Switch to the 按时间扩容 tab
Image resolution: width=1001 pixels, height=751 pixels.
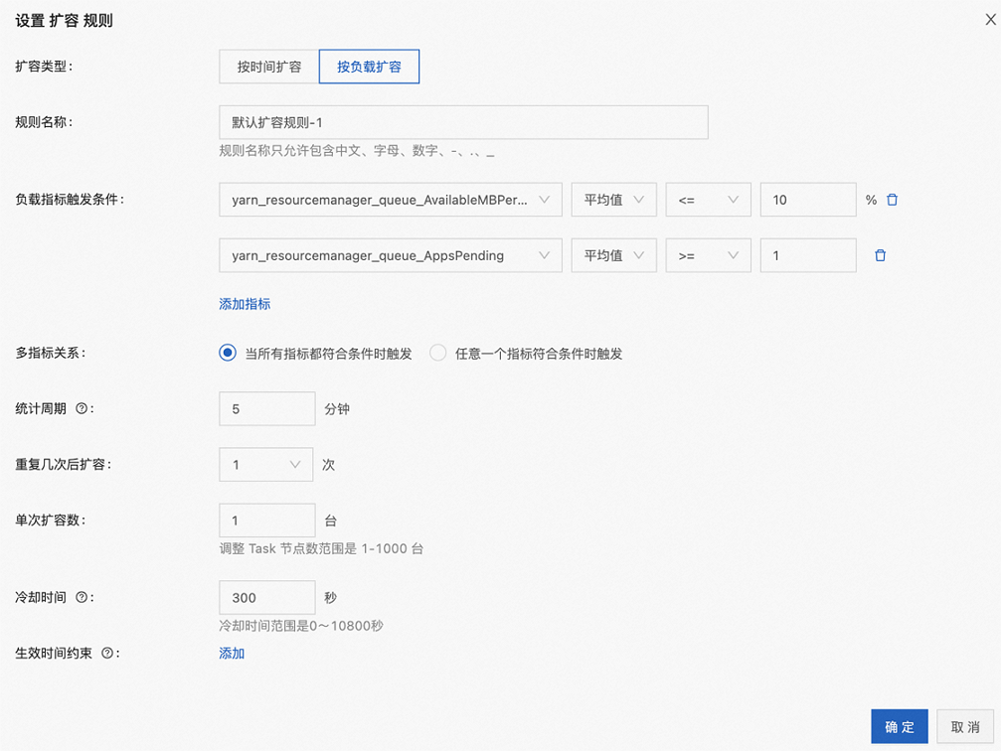[266, 67]
